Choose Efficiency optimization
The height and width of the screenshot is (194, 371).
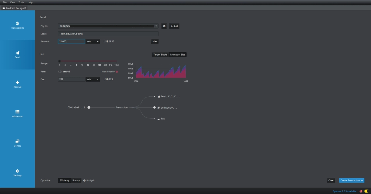pyautogui.click(x=64, y=180)
